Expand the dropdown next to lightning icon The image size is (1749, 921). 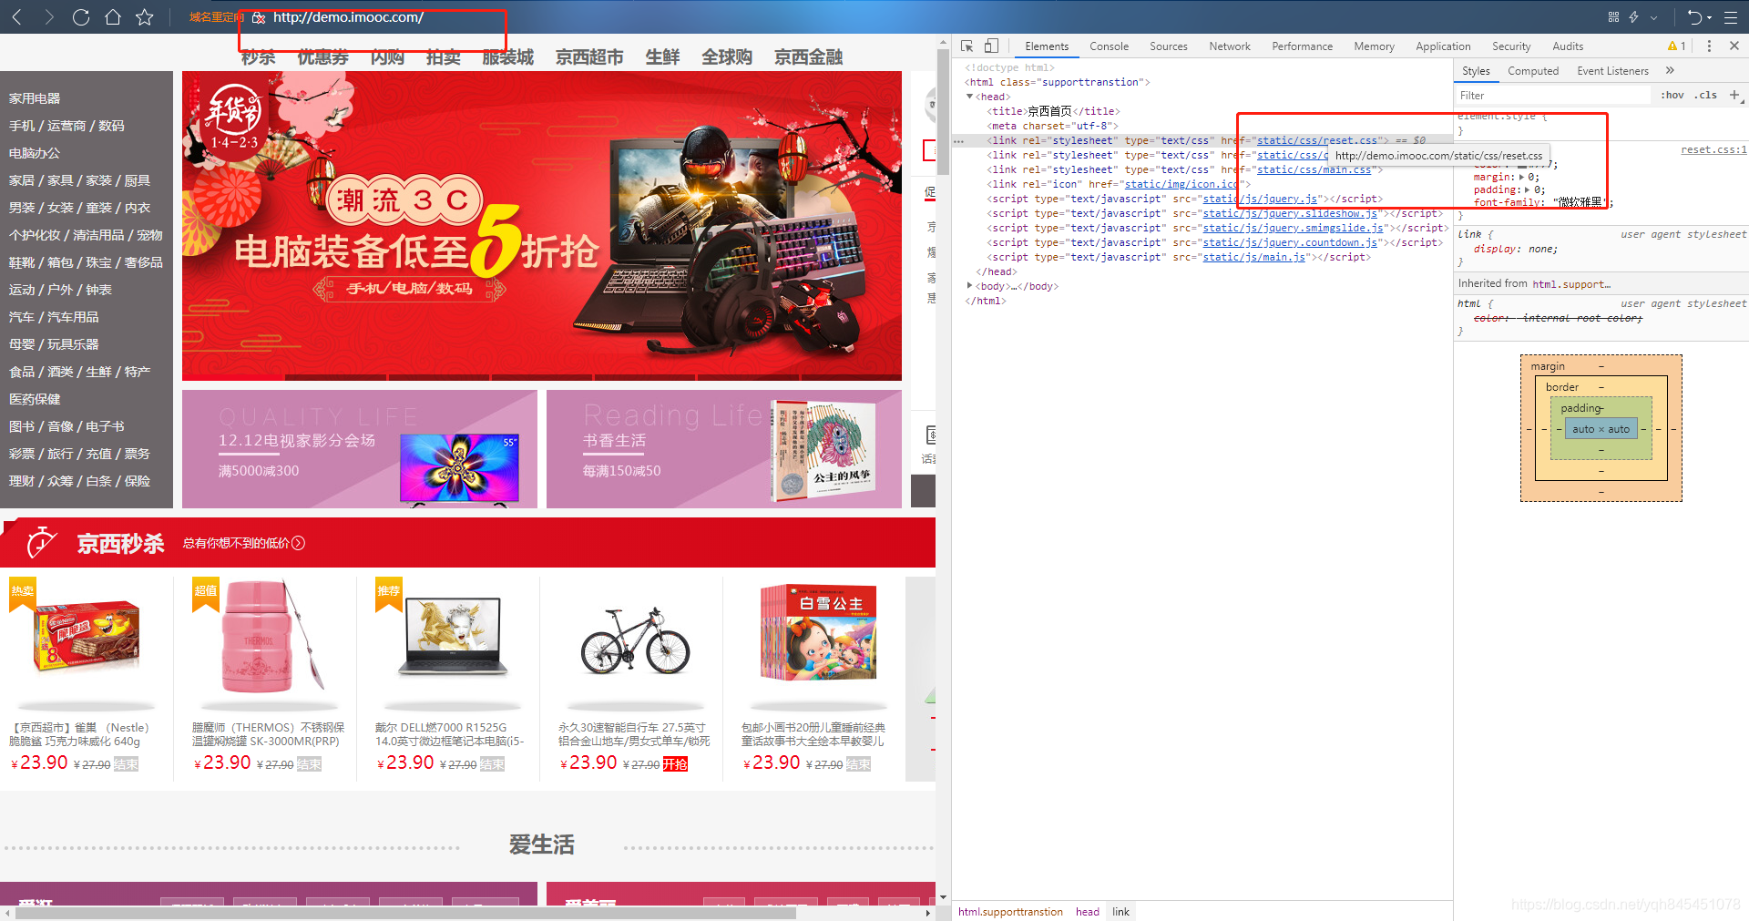point(1654,17)
